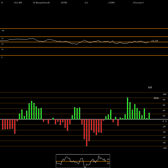This screenshot has width=168, height=168.
Task: Click the 'SI & MR' header text
Action: point(18,3)
